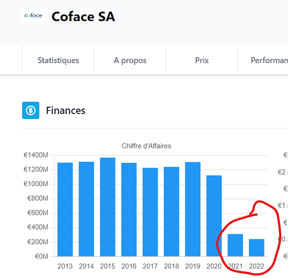This screenshot has width=288, height=278.
Task: Switch to the A propos tab
Action: coord(130,60)
